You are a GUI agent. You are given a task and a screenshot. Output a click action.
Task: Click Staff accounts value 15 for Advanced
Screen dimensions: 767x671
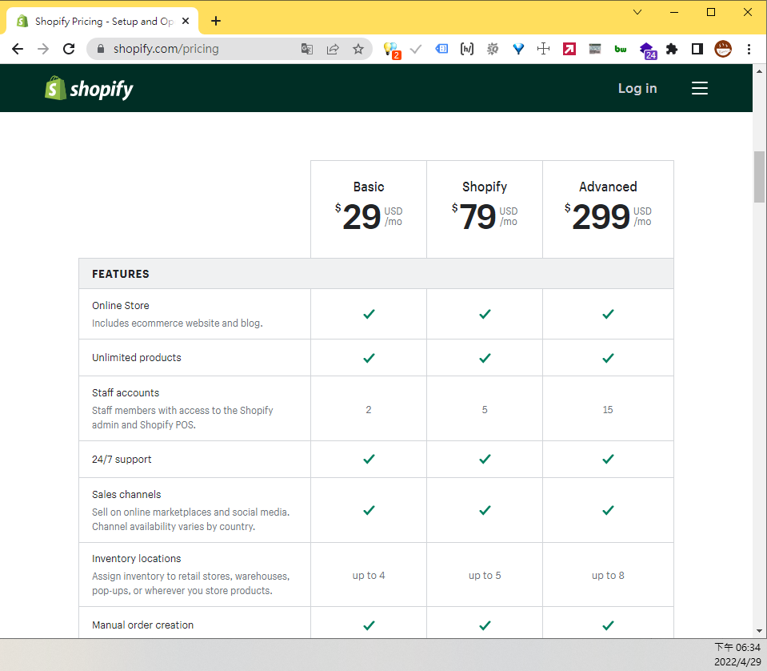click(608, 409)
